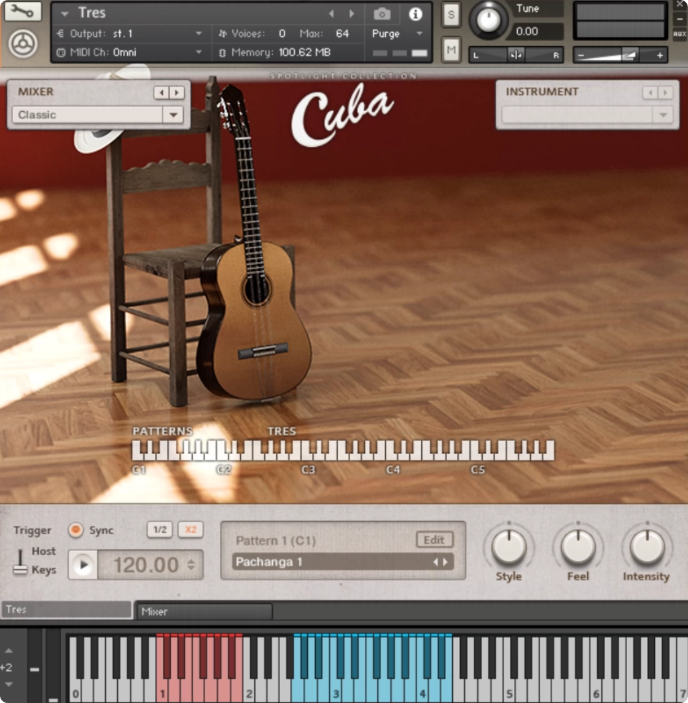This screenshot has width=688, height=703.
Task: Click the Style knob
Action: 509,546
